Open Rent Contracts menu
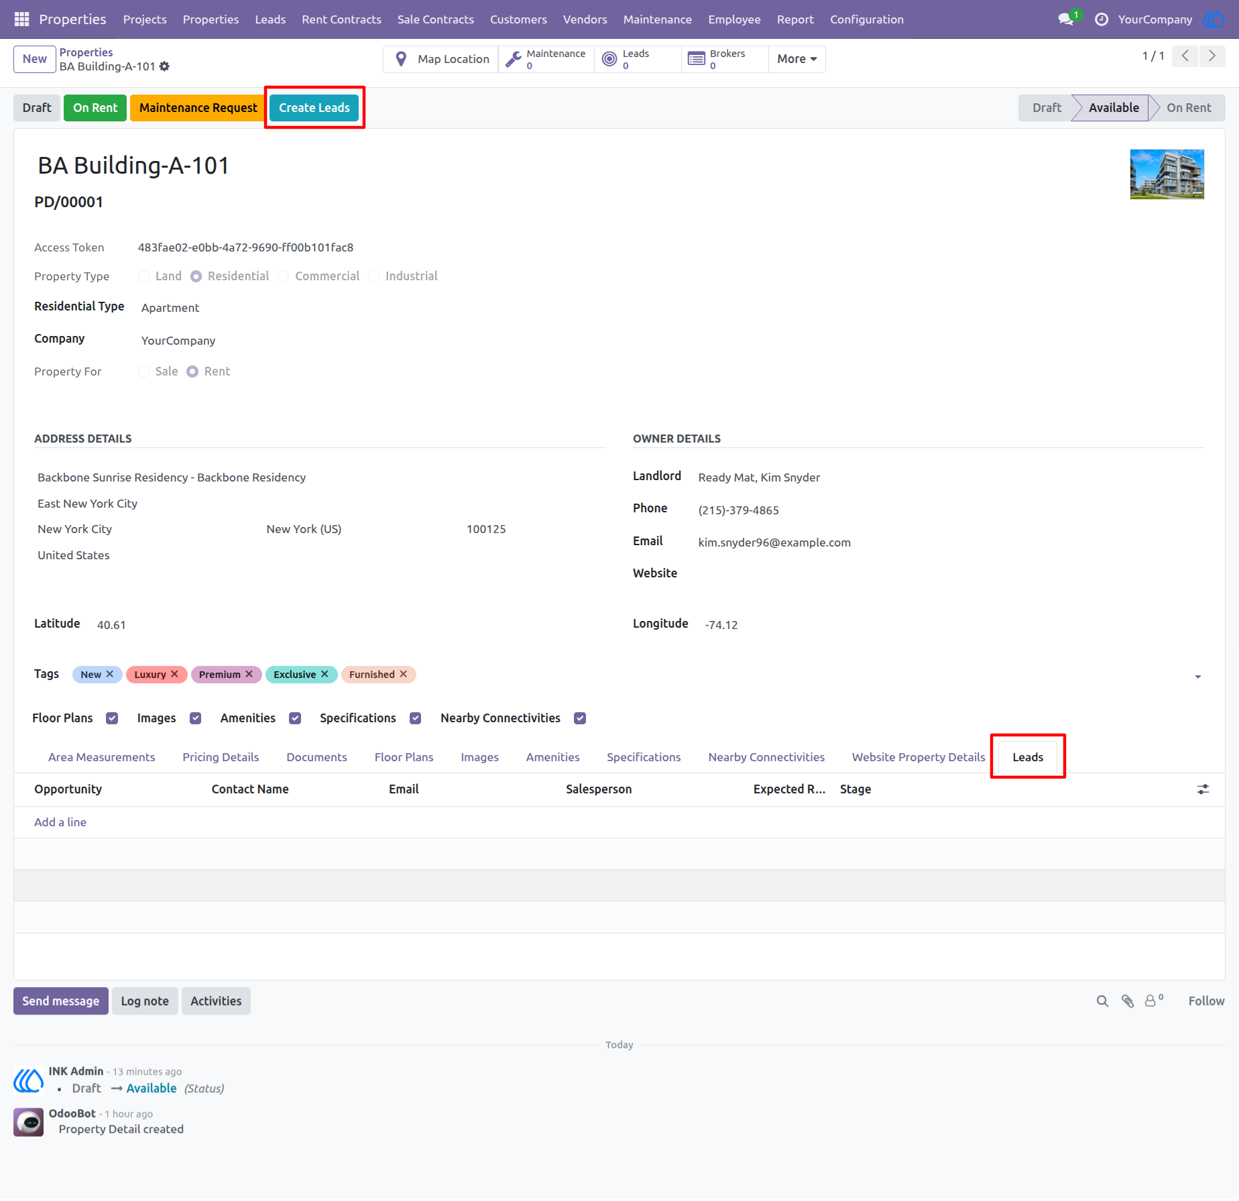Viewport: 1239px width, 1201px height. click(x=341, y=19)
